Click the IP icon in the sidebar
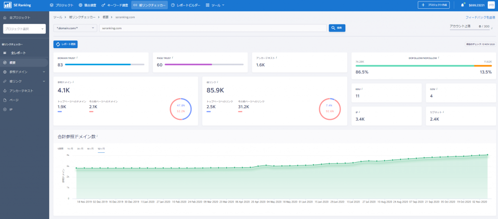 (5, 109)
